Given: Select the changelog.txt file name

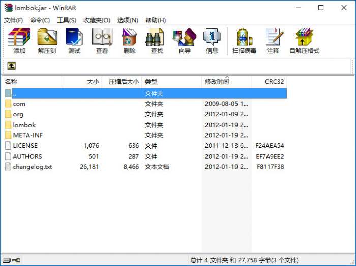Looking at the screenshot, I should 33,167.
